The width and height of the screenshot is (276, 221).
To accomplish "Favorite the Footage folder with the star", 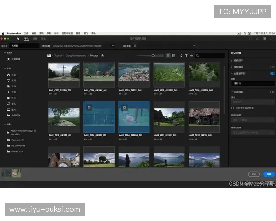I will coord(103,55).
